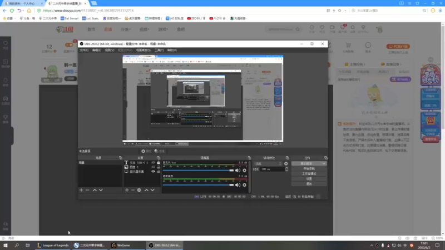Open Settings (设置) in OBS Controls

click(x=309, y=179)
